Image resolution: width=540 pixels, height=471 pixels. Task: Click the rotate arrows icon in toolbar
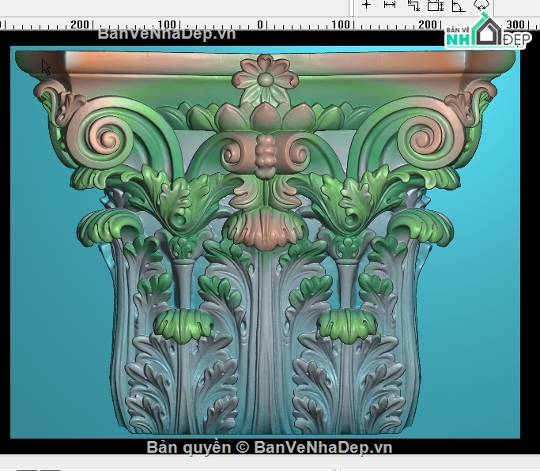[x=481, y=5]
